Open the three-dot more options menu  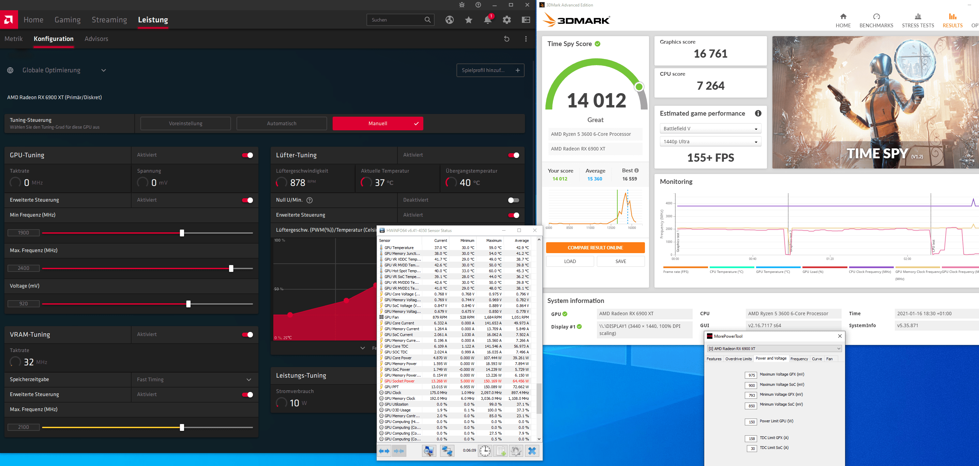pyautogui.click(x=526, y=39)
